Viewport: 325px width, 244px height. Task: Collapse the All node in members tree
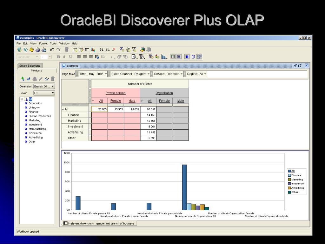click(x=22, y=99)
